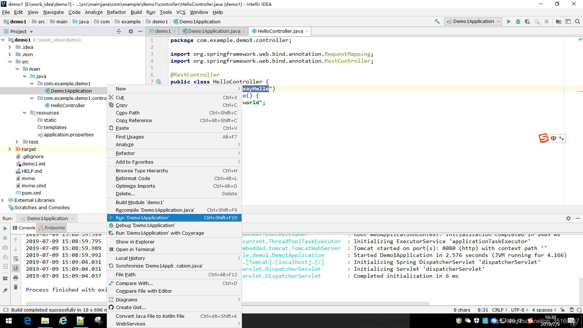Toggle soft-wrap in the console sidebar
583x328 pixels.
[x=16, y=259]
